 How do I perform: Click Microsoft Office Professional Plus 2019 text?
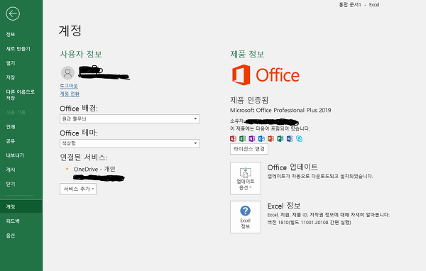point(280,110)
